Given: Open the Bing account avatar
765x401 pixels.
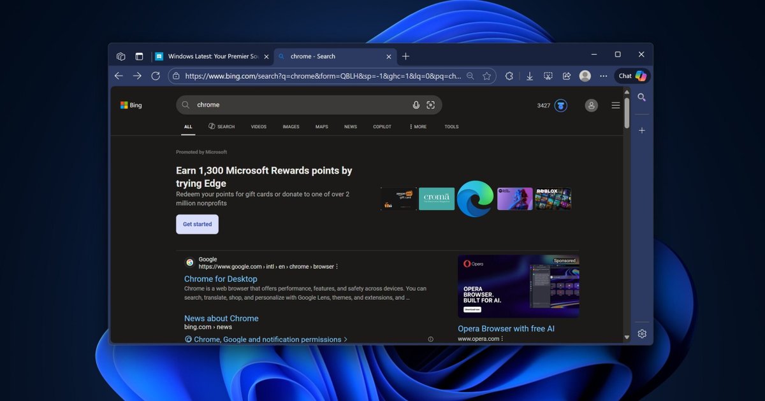Looking at the screenshot, I should 592,106.
